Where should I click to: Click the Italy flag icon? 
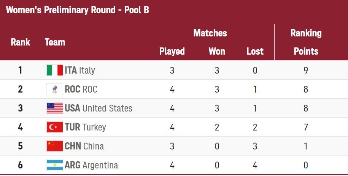coord(55,70)
